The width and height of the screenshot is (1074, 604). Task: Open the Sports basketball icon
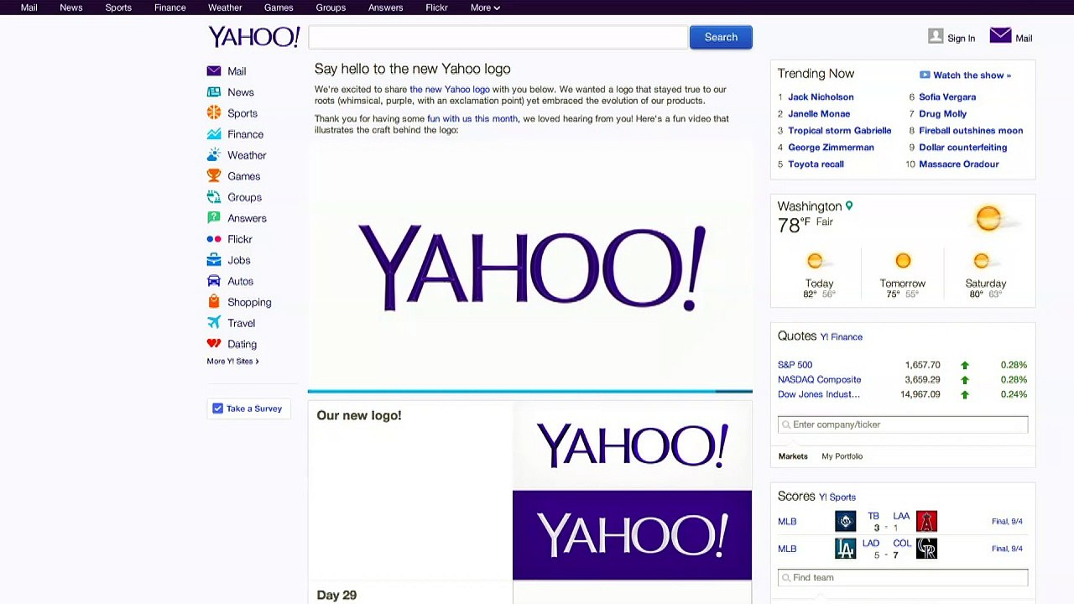[214, 113]
